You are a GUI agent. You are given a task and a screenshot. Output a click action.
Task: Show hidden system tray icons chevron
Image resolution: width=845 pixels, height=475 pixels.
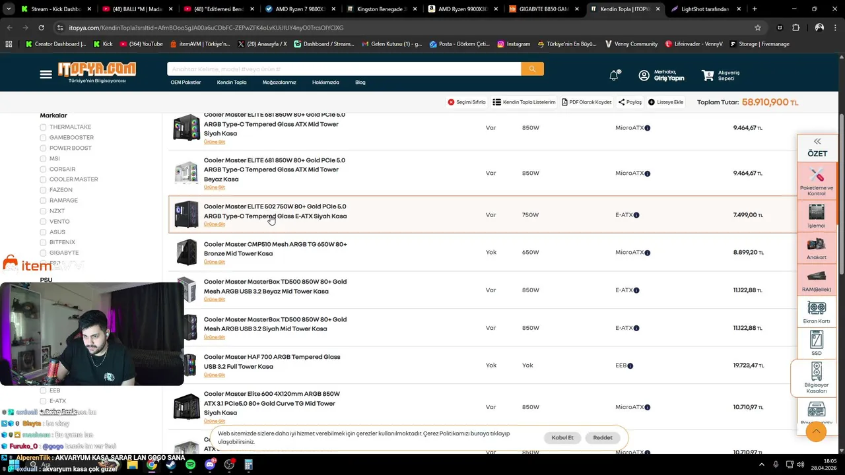click(x=762, y=464)
